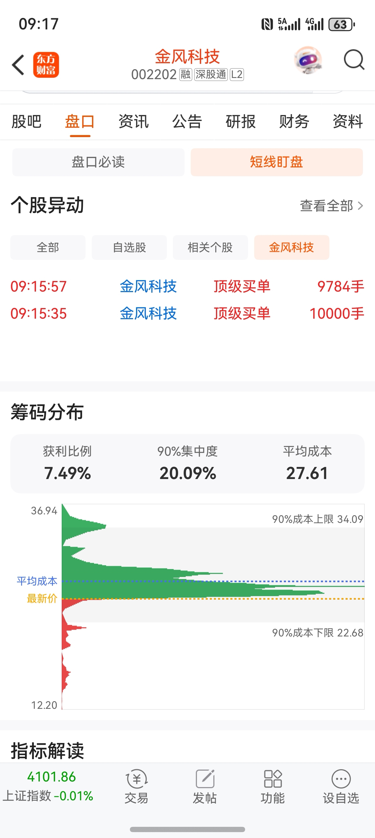
Task: Tap 10000手 volume value
Action: pyautogui.click(x=337, y=313)
